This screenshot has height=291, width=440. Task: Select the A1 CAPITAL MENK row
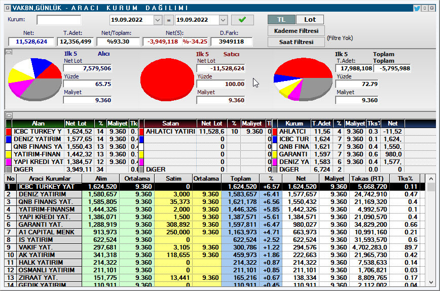[214, 232]
